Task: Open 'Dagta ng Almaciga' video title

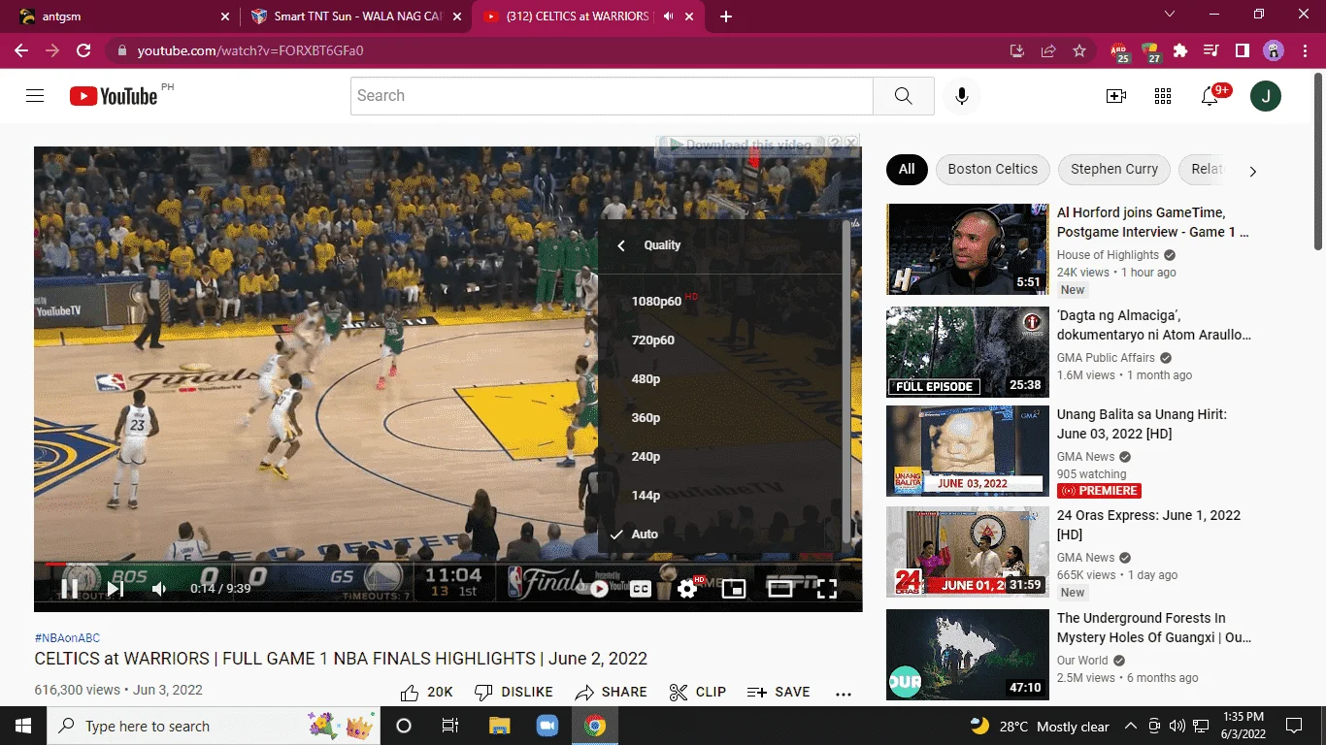Action: [x=1154, y=325]
